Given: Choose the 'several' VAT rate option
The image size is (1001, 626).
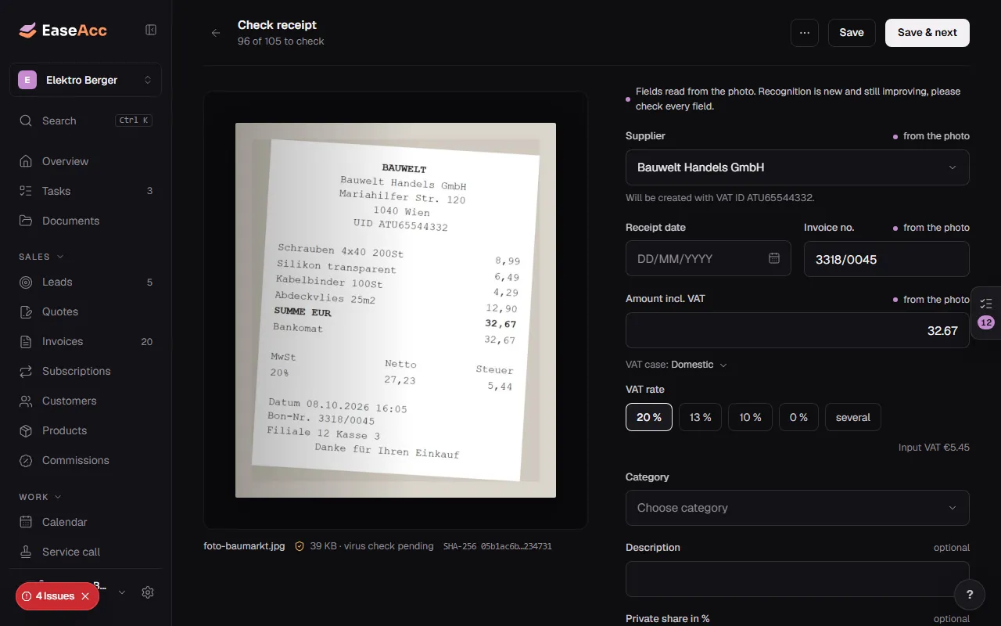Looking at the screenshot, I should point(853,417).
